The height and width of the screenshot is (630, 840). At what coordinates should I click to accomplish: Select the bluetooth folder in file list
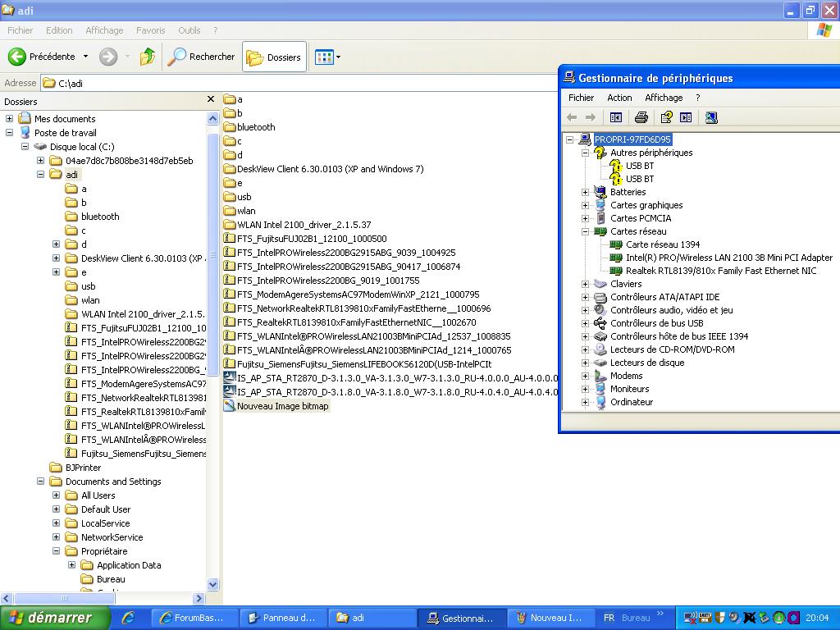[256, 127]
